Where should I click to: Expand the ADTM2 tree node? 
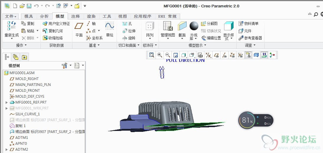click(x=6, y=149)
